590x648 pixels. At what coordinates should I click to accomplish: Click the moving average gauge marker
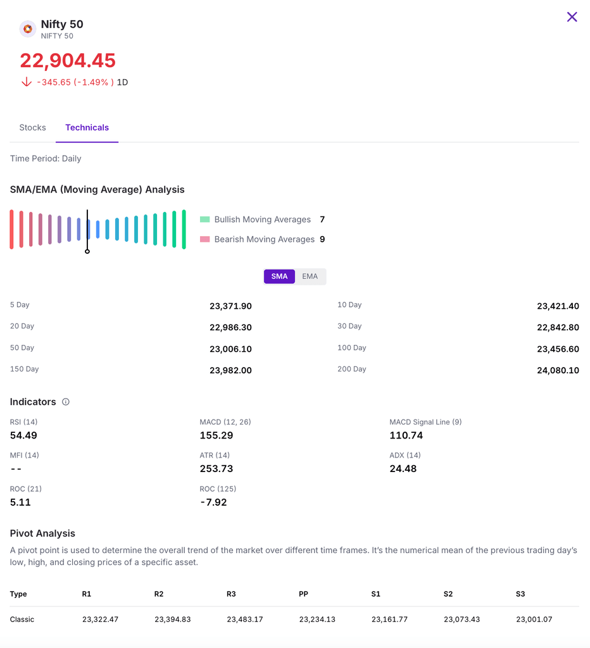(87, 251)
